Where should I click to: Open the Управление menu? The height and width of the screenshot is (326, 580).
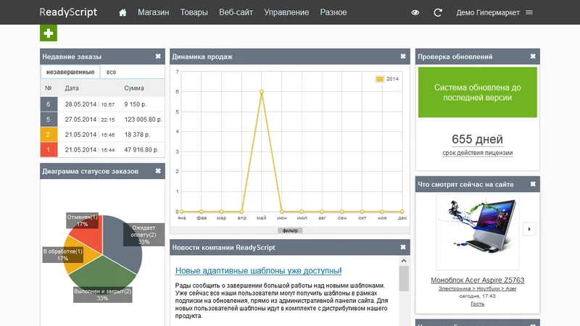click(286, 12)
